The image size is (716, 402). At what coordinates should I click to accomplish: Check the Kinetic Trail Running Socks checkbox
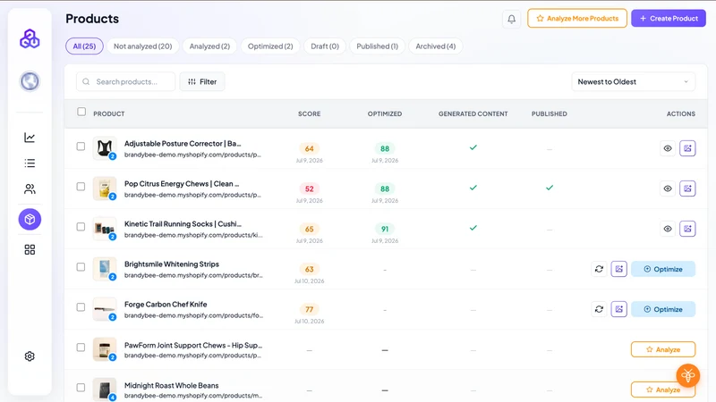tap(81, 227)
